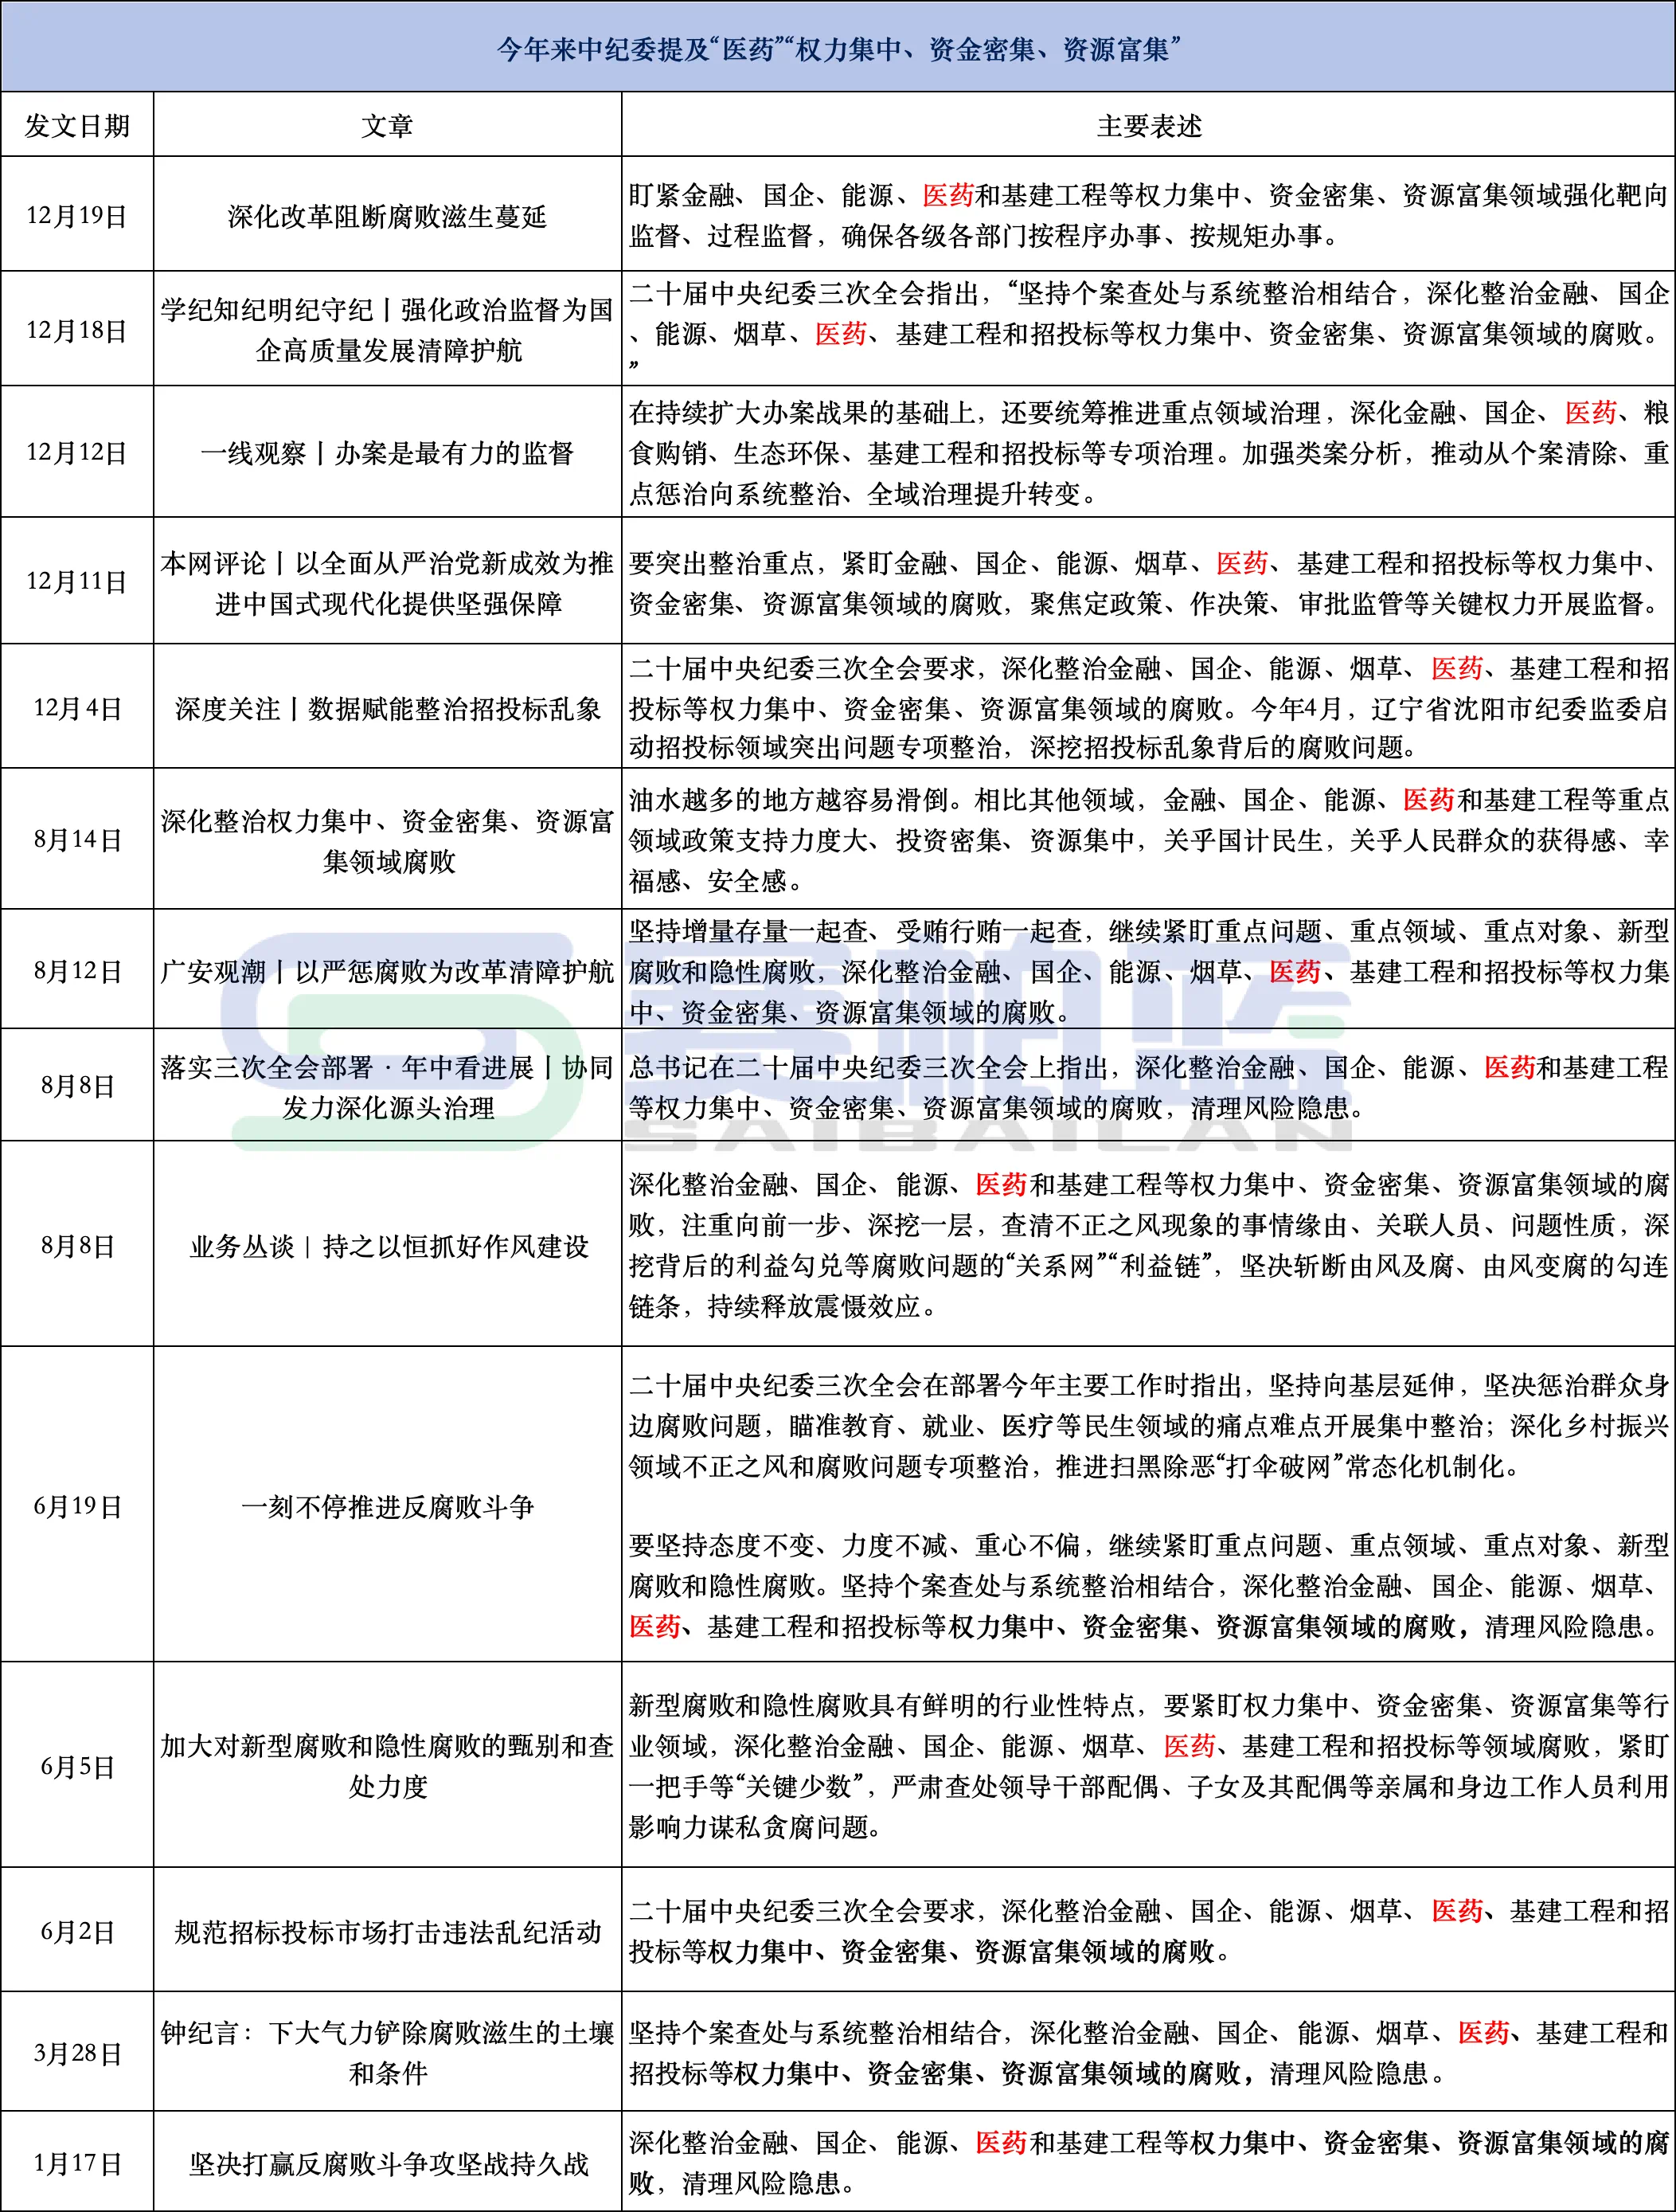Click the red 医药 in the 3月28日 row

[1483, 2033]
